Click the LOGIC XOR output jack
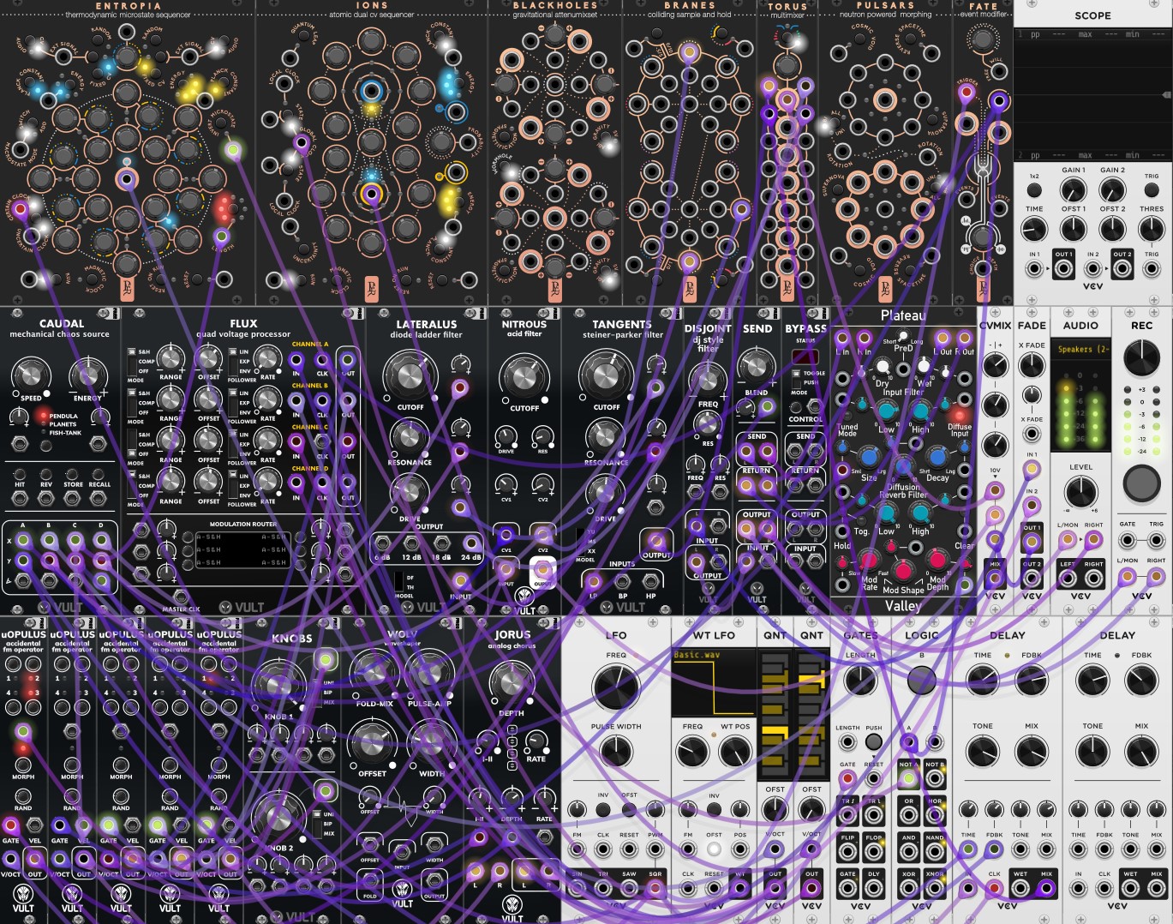The height and width of the screenshot is (924, 1173). (x=908, y=889)
